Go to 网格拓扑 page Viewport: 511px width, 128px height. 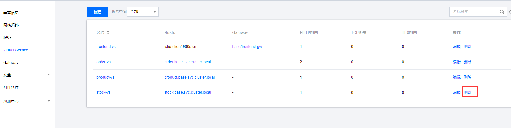pyautogui.click(x=11, y=25)
